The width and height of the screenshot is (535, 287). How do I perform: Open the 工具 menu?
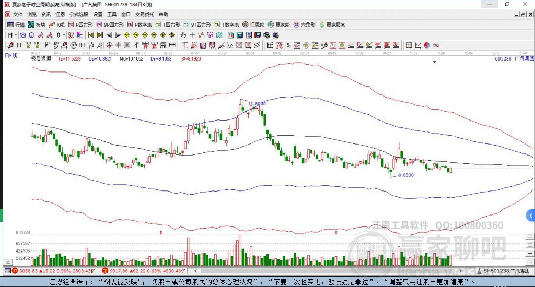coord(112,14)
